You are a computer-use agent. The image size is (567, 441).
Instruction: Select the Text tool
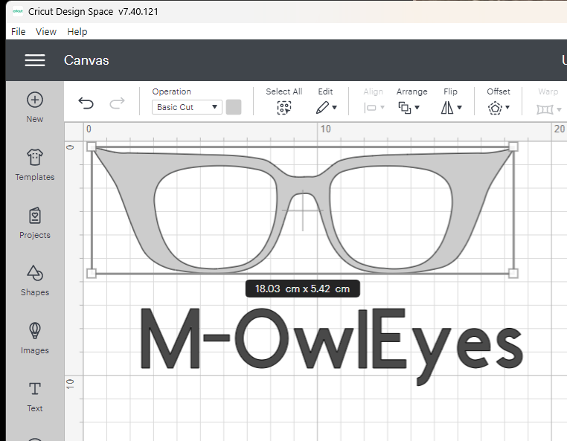pos(35,390)
